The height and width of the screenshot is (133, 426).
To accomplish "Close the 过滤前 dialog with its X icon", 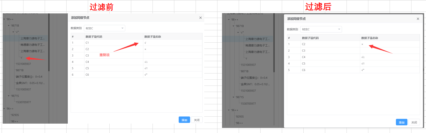I will [x=200, y=18].
